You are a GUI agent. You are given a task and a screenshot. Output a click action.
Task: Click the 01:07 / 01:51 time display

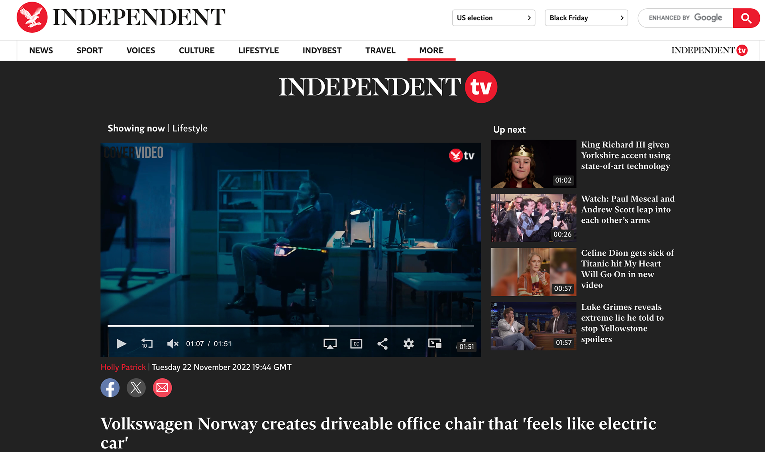click(209, 344)
